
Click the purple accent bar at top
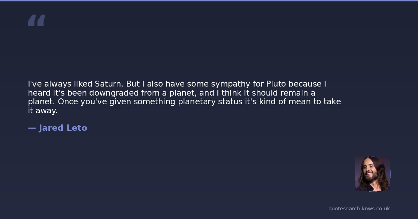pyautogui.click(x=209, y=1)
